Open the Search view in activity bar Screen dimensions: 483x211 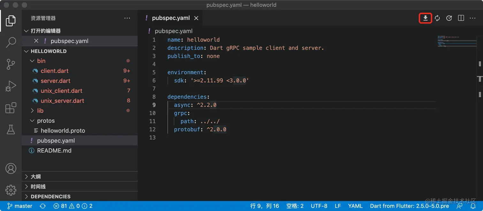point(11,42)
